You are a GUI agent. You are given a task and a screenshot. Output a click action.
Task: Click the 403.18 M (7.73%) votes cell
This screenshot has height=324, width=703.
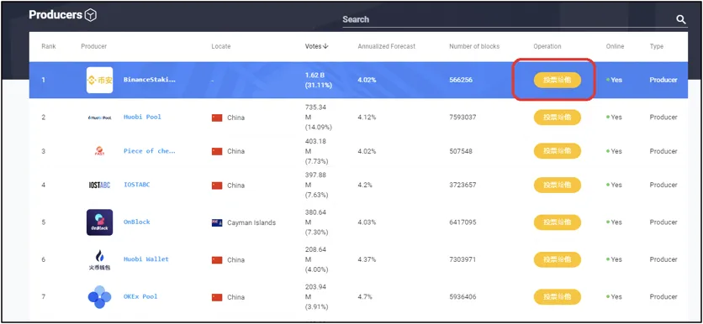tap(316, 151)
